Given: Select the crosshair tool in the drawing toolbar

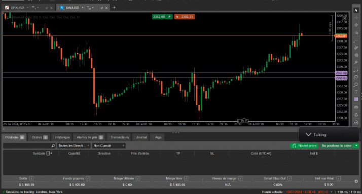Looking at the screenshot, I should [356, 18].
